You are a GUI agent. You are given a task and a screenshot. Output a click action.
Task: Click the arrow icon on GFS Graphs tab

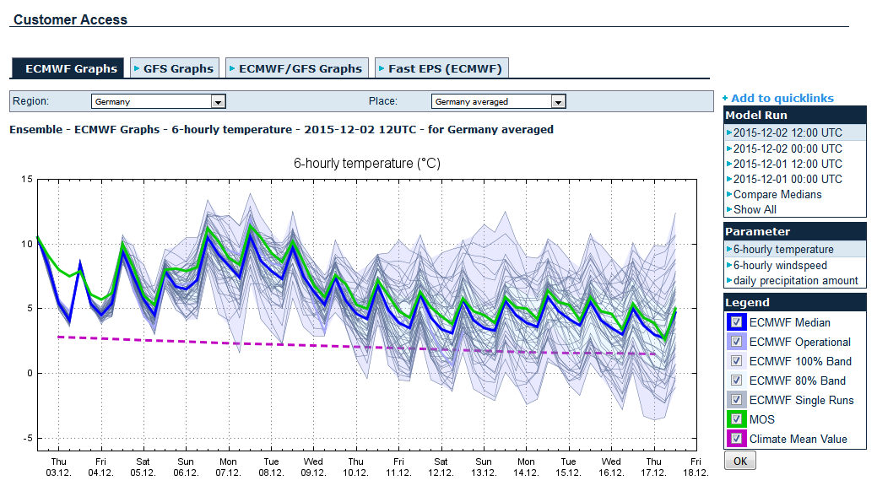tap(137, 68)
